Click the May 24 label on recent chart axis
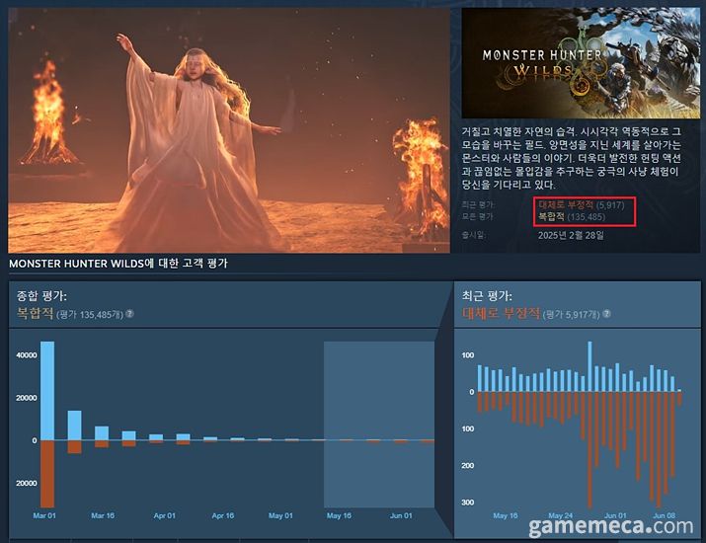This screenshot has height=543, width=706. [560, 515]
